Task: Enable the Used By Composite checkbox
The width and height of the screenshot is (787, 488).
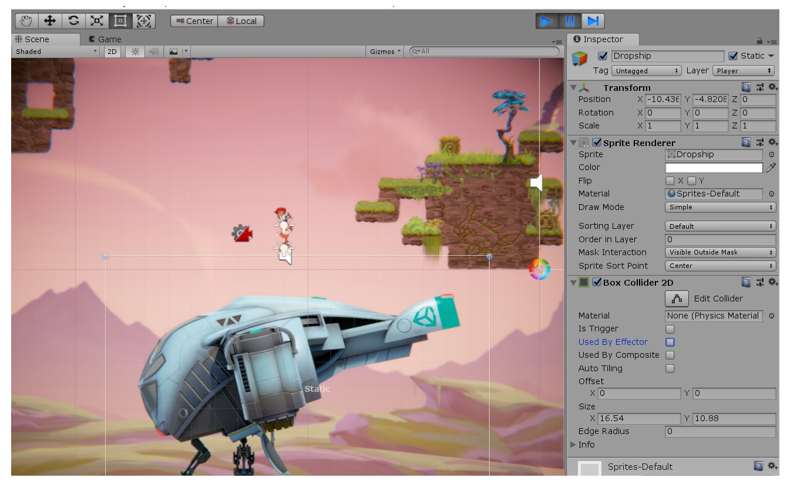Action: tap(670, 355)
